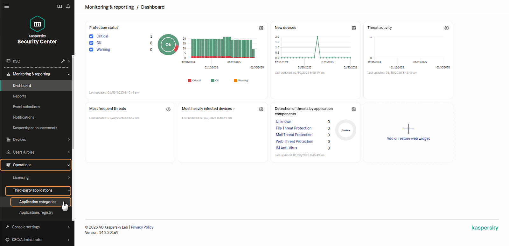Open Threat activity widget settings gear
The image size is (509, 246).
tap(446, 28)
